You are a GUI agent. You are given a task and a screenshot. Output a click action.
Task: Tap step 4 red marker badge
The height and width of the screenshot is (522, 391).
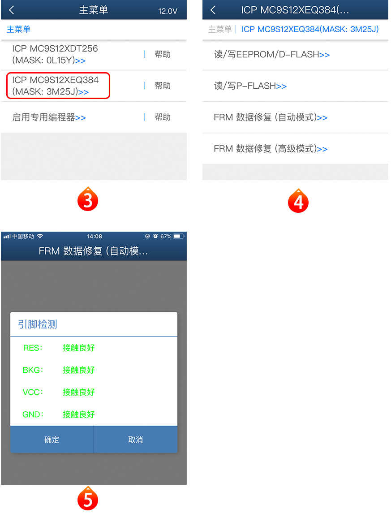(298, 201)
